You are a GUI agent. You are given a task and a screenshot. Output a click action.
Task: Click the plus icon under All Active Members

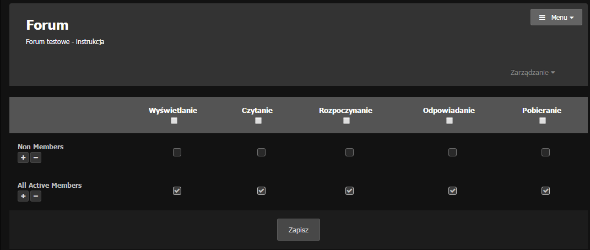coord(23,197)
